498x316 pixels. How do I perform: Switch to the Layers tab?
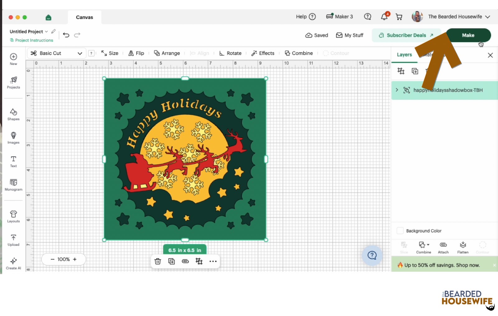pyautogui.click(x=404, y=55)
